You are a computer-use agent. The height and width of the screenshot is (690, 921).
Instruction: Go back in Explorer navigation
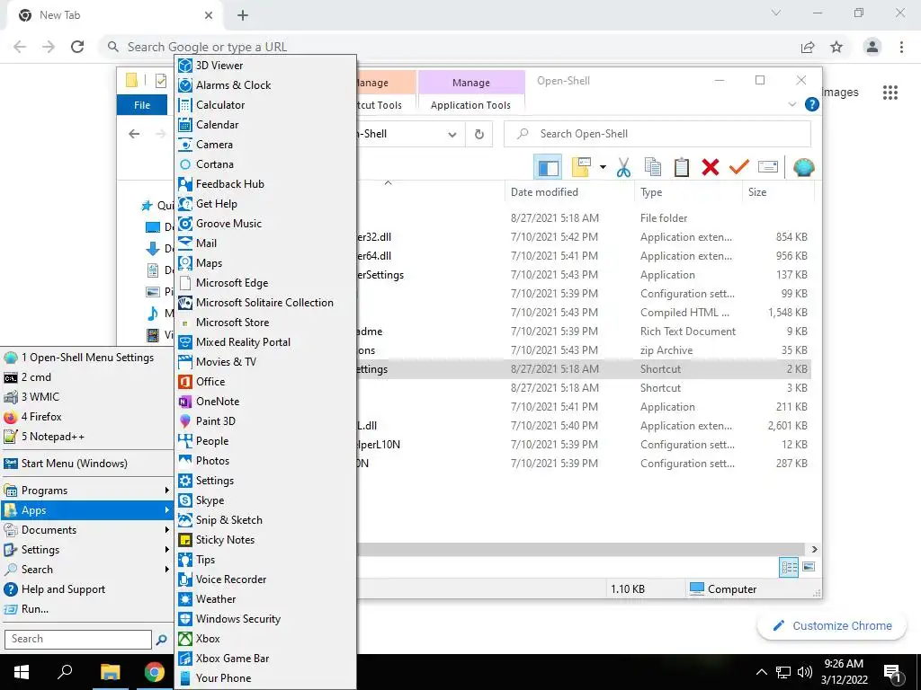pos(134,134)
